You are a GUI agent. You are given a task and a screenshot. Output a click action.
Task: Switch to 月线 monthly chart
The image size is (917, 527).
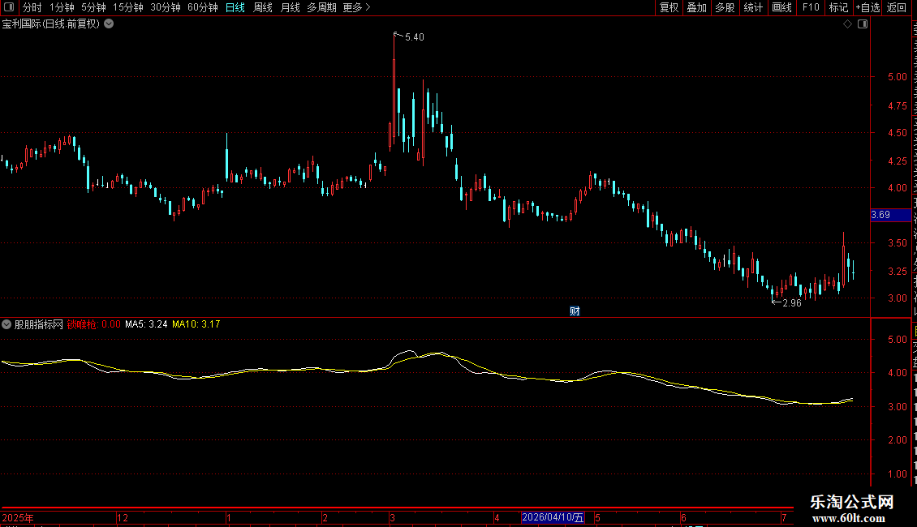[x=290, y=7]
